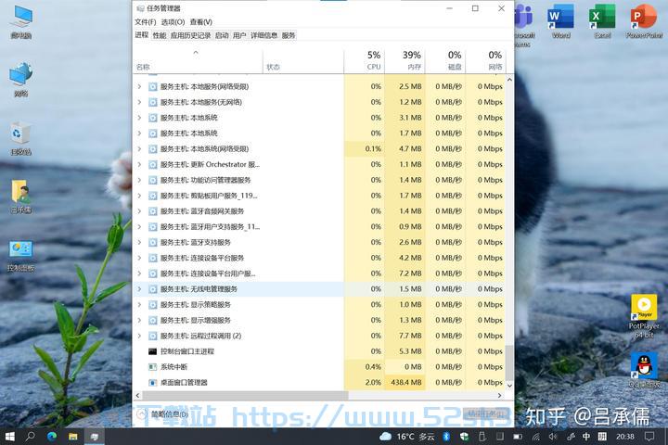Viewport: 668px width, 445px height.
Task: Expand 服务主机: 无线电管理服务 row
Action: pos(139,289)
